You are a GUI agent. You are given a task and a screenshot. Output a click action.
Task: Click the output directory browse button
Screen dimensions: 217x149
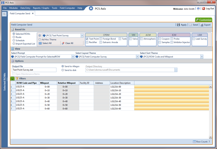tap(176, 70)
